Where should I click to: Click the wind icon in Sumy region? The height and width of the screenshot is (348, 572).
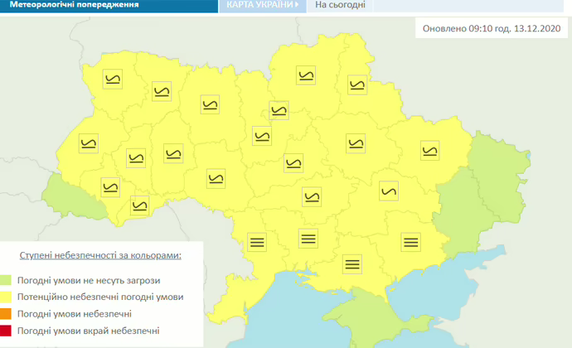358,84
